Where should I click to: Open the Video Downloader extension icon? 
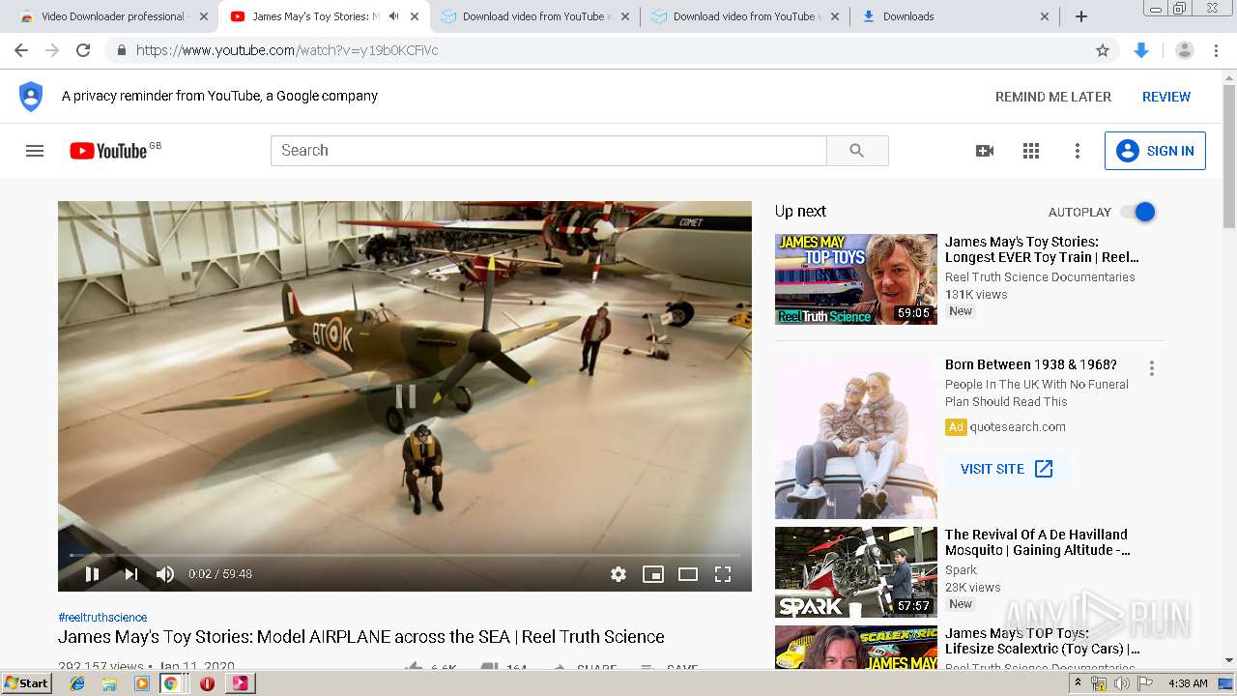1141,50
